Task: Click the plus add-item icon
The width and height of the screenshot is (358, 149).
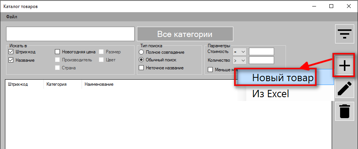Action: click(345, 66)
